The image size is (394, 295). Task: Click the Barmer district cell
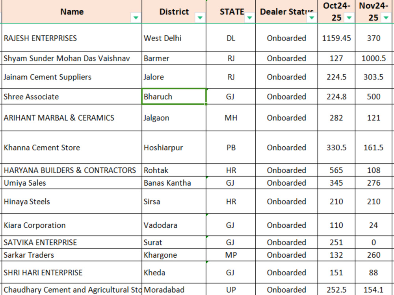click(174, 58)
